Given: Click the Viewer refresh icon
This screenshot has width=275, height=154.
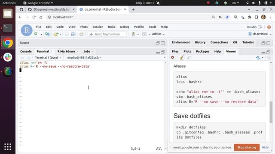Looking at the screenshot, I should 269,58.
